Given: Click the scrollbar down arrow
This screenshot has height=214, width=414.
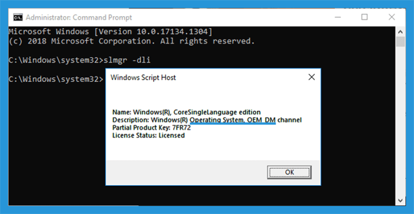Looking at the screenshot, I should click(x=400, y=200).
